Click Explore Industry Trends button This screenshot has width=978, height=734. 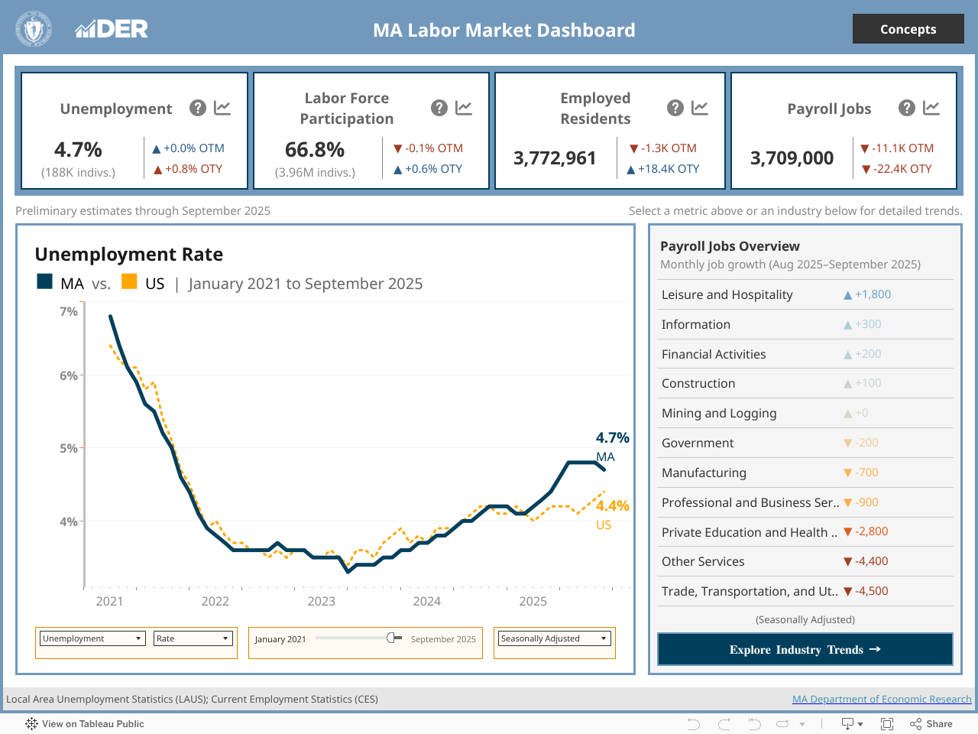(x=805, y=649)
